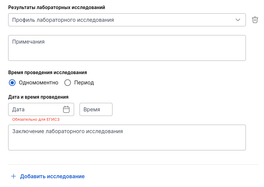Select the Одномоментно radio button
The image size is (264, 187).
point(12,83)
